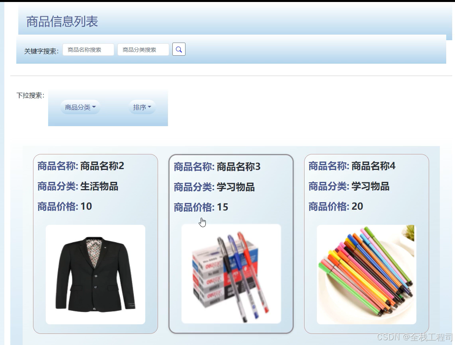Click the 下拉搜索 label

31,96
